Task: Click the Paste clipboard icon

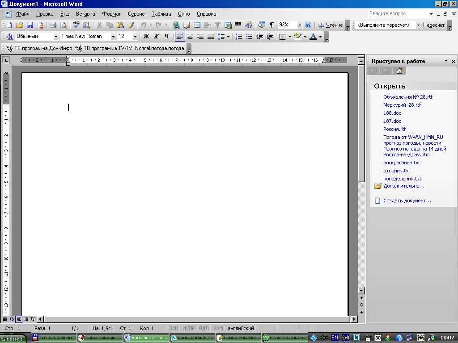Action: click(120, 25)
